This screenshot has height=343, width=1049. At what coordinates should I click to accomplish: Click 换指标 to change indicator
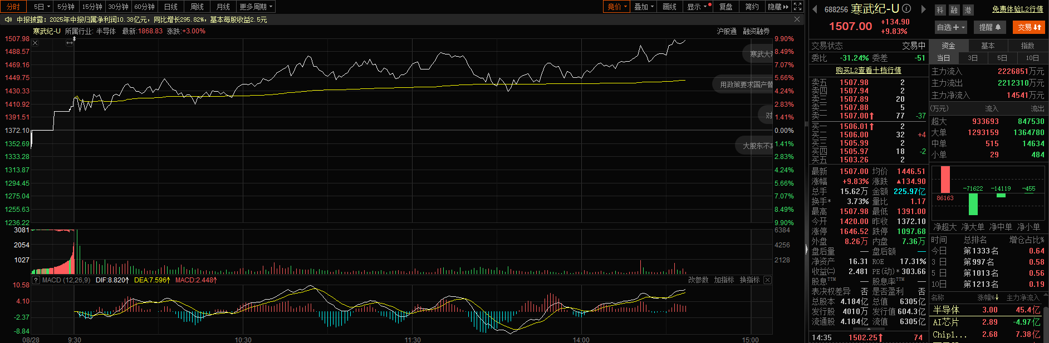(749, 280)
